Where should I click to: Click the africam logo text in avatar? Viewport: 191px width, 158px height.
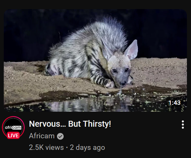(13, 127)
